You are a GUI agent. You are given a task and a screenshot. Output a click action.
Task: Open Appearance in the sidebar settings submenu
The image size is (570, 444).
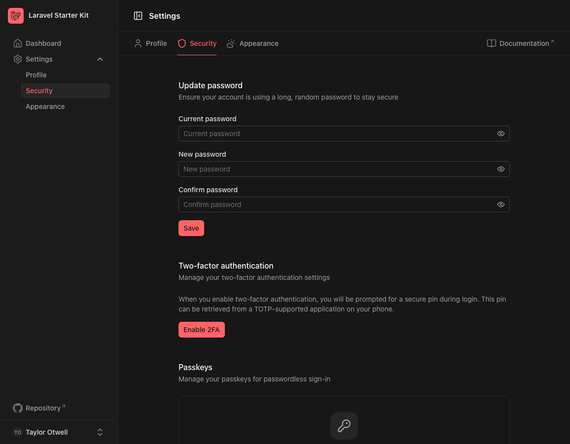[x=65, y=106]
